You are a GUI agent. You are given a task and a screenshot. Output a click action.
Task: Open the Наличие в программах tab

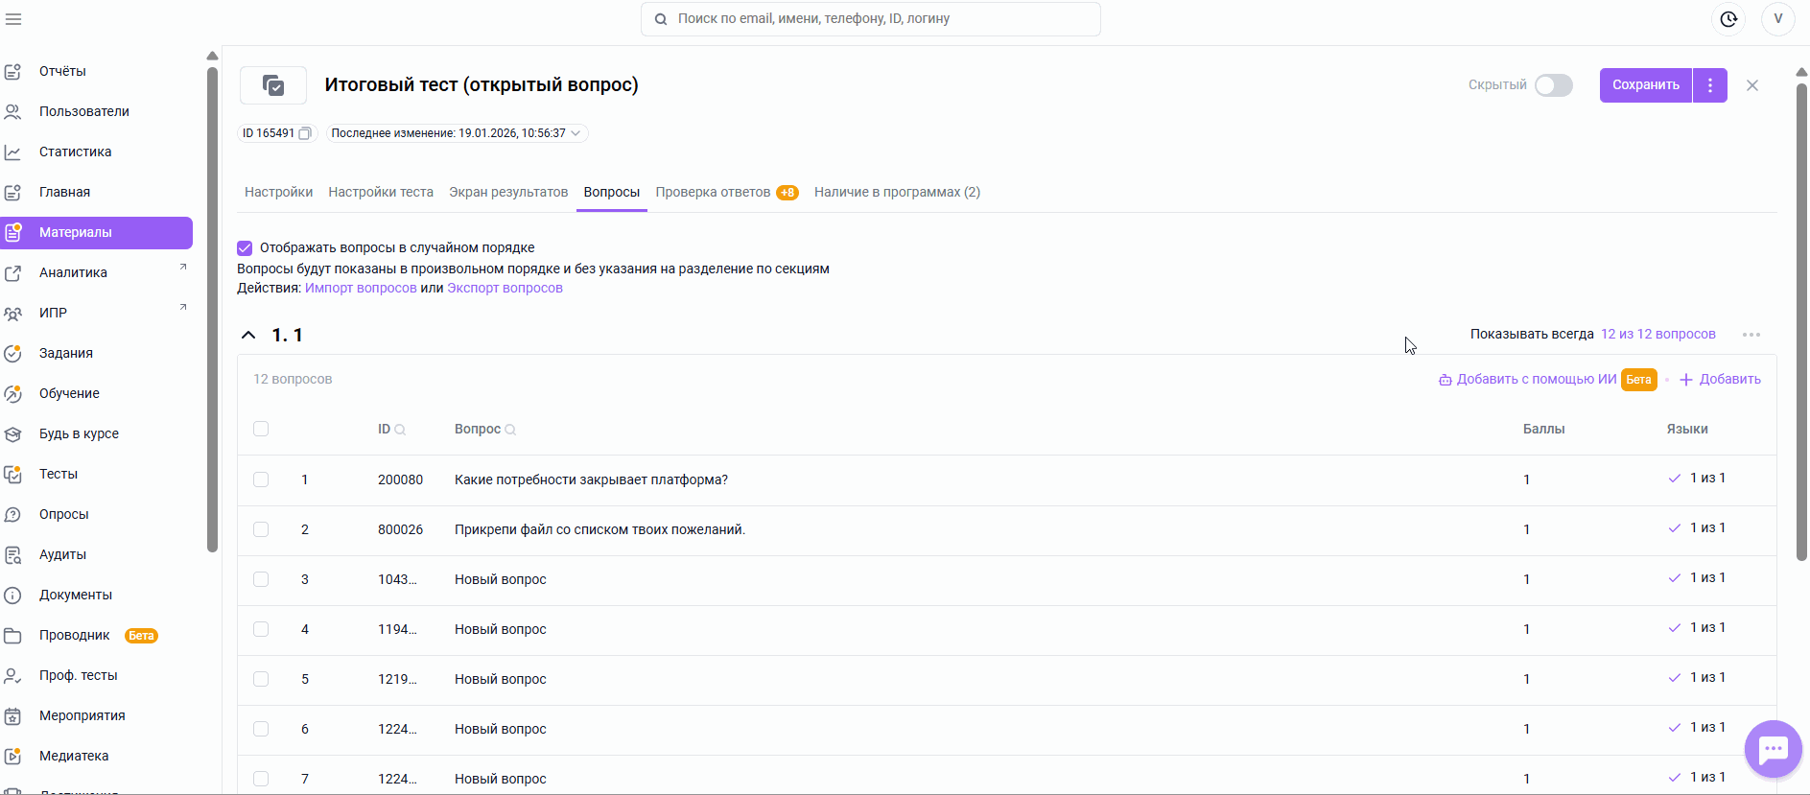coord(897,192)
